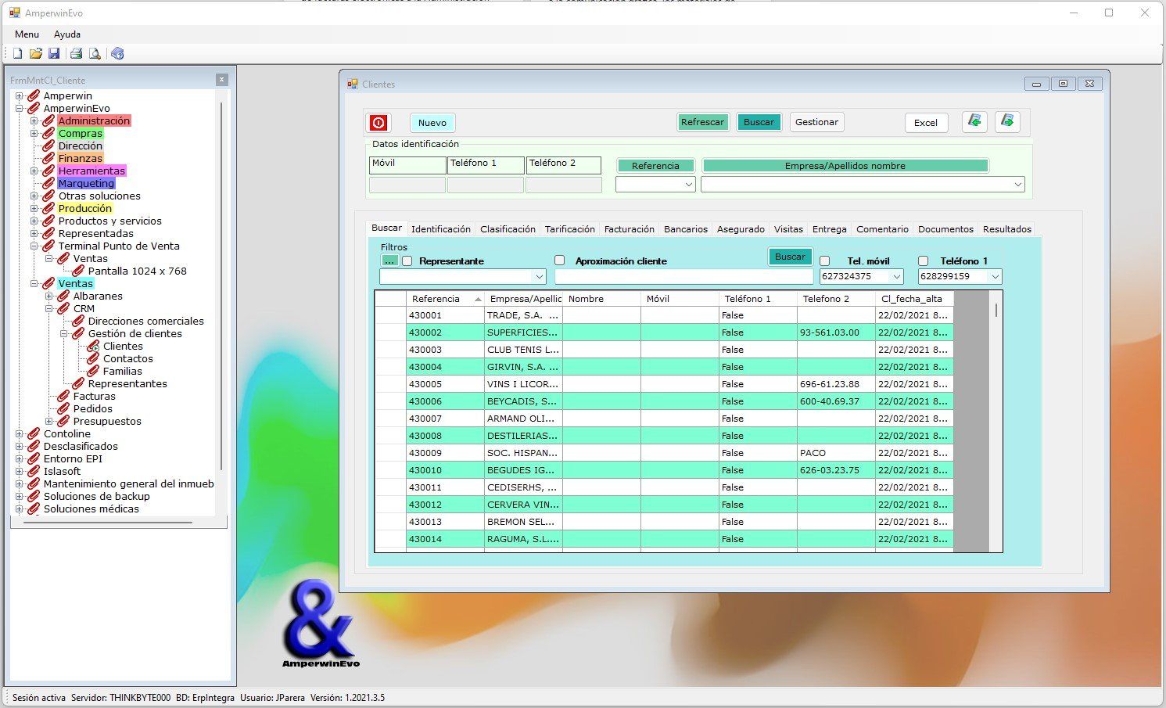Click the Excel export button
The width and height of the screenshot is (1166, 708).
[x=925, y=123]
